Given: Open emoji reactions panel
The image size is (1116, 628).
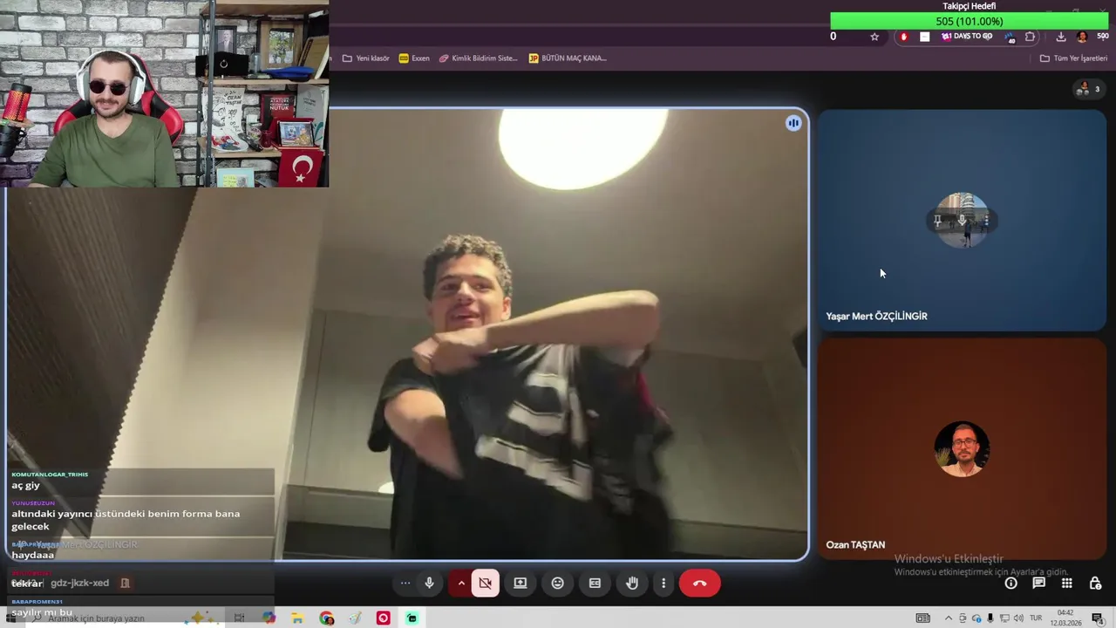Looking at the screenshot, I should pyautogui.click(x=558, y=583).
